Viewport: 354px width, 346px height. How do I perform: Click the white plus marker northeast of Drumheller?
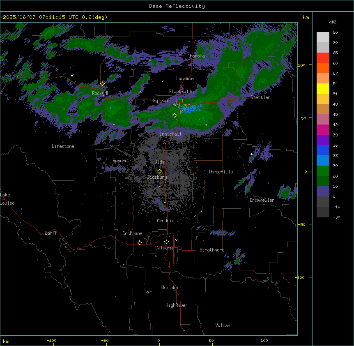pos(251,154)
